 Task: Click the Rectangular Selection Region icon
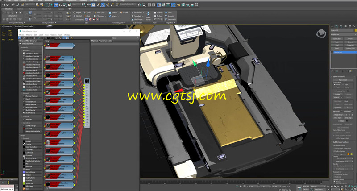pos(46,4)
